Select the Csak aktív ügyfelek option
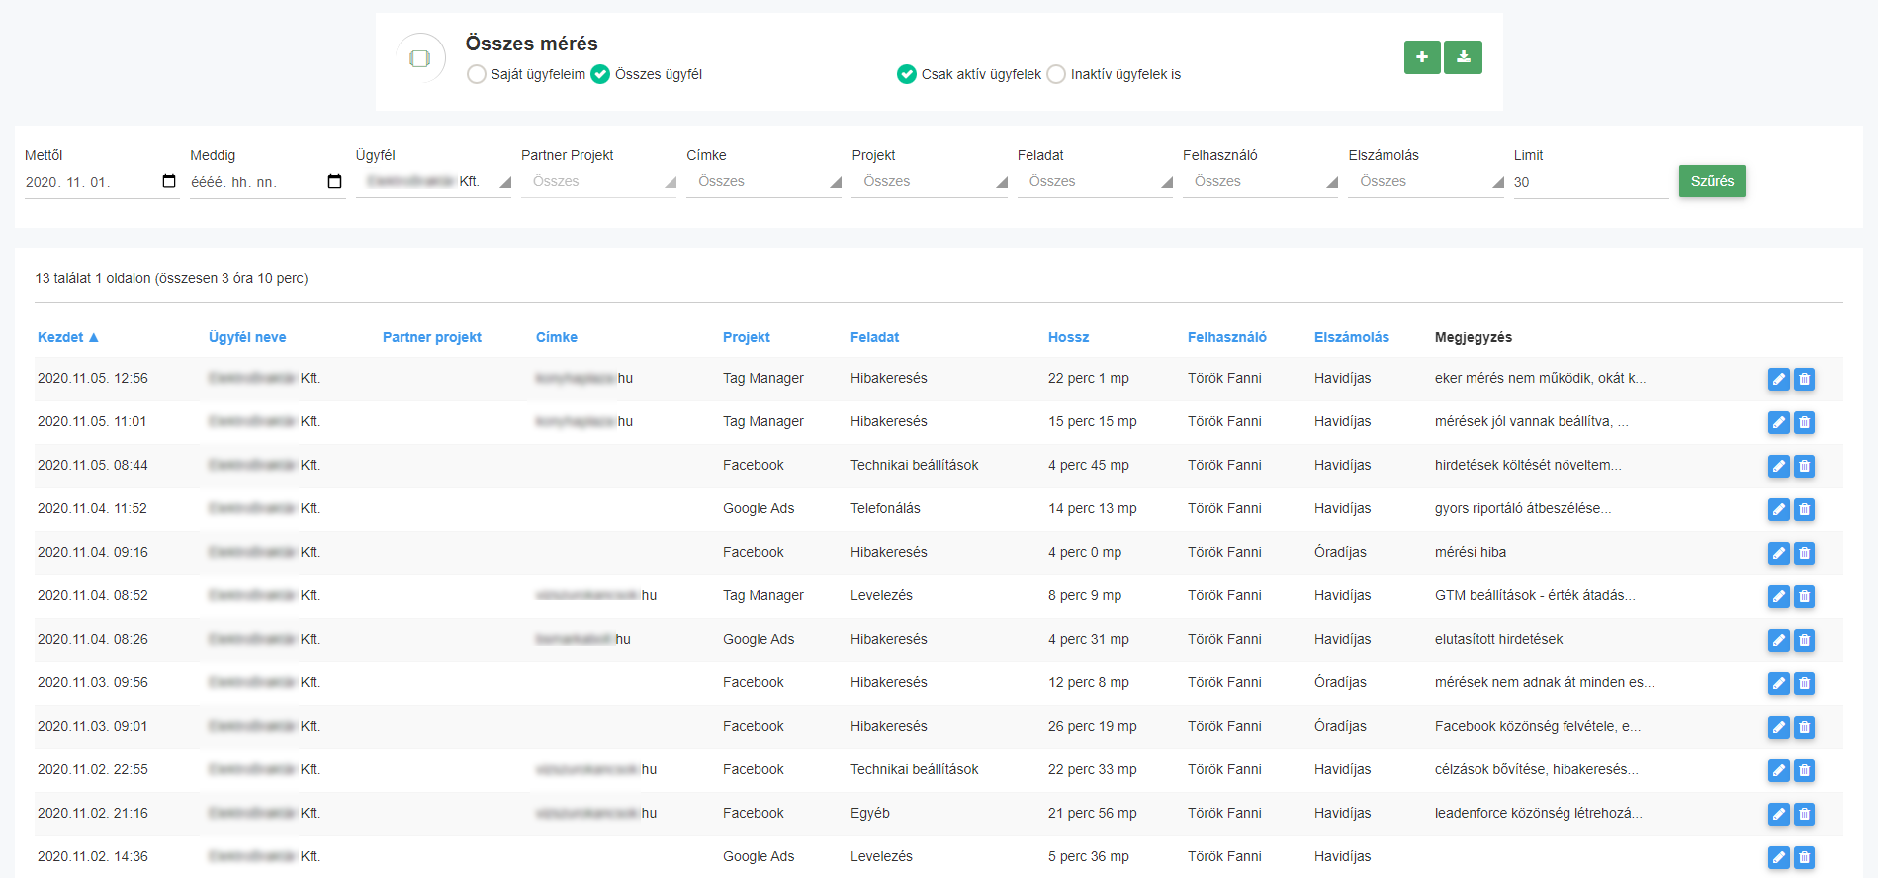Image resolution: width=1878 pixels, height=878 pixels. (x=907, y=74)
